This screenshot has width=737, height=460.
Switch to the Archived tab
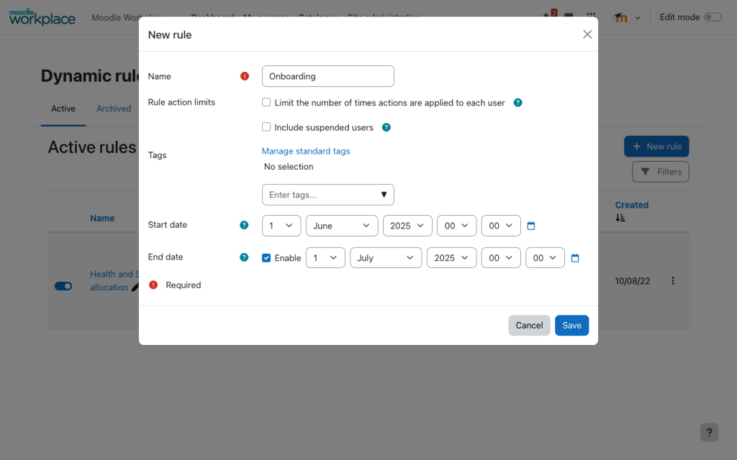coord(114,109)
